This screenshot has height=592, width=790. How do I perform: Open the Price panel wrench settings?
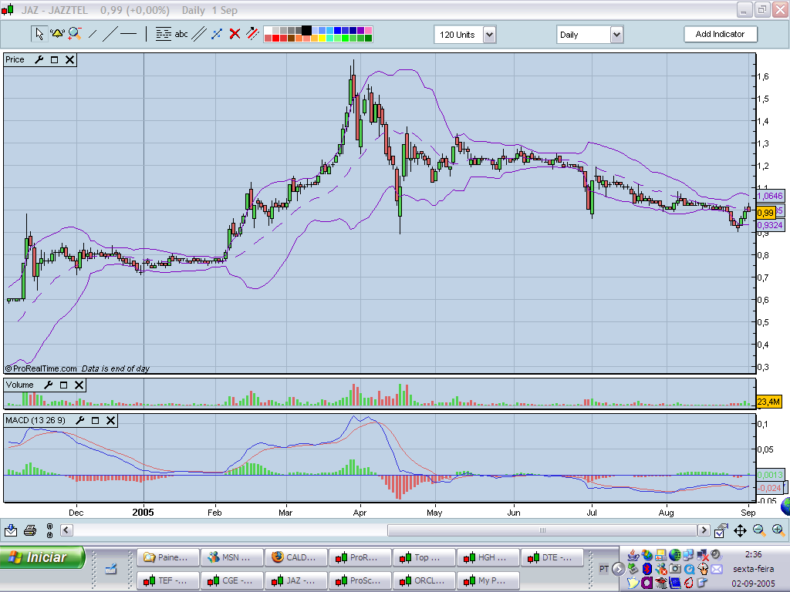pos(39,59)
